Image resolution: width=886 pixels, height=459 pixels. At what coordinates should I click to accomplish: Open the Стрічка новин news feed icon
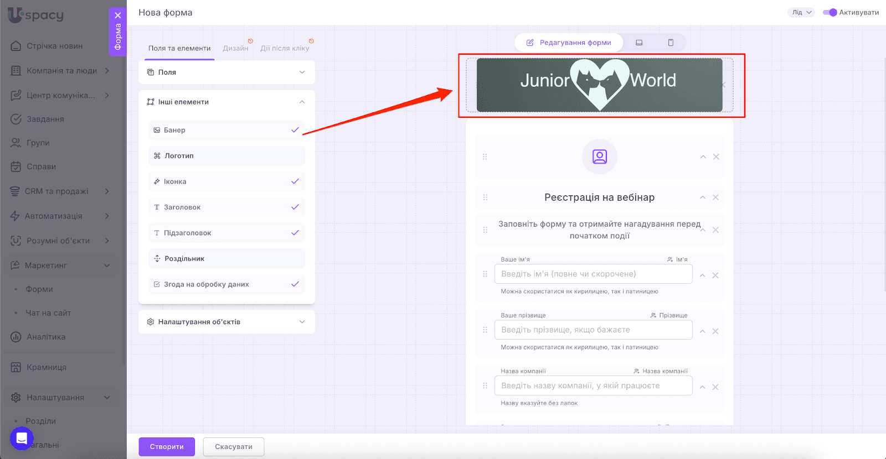coord(16,46)
